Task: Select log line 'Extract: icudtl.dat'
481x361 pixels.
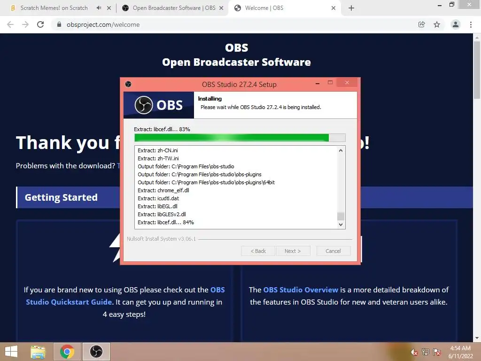Action: 158,198
